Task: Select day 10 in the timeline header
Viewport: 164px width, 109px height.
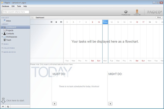Action: pyautogui.click(x=99, y=22)
